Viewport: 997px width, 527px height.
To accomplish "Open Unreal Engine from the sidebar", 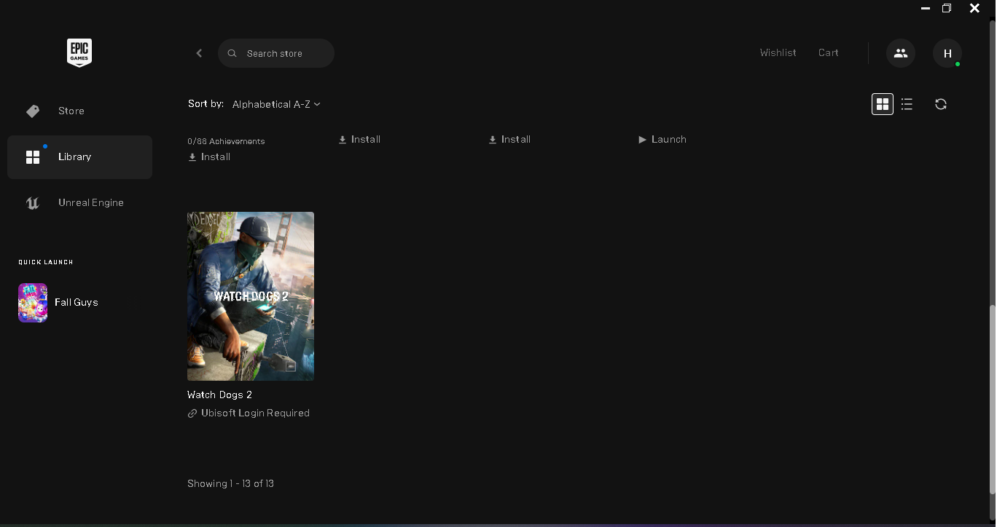I will [x=79, y=202].
